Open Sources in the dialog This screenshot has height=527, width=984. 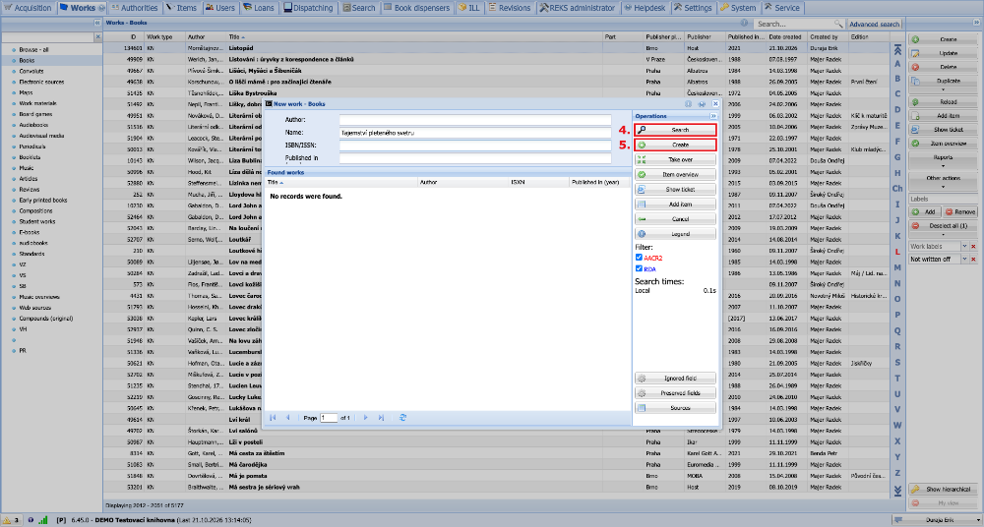(x=675, y=408)
